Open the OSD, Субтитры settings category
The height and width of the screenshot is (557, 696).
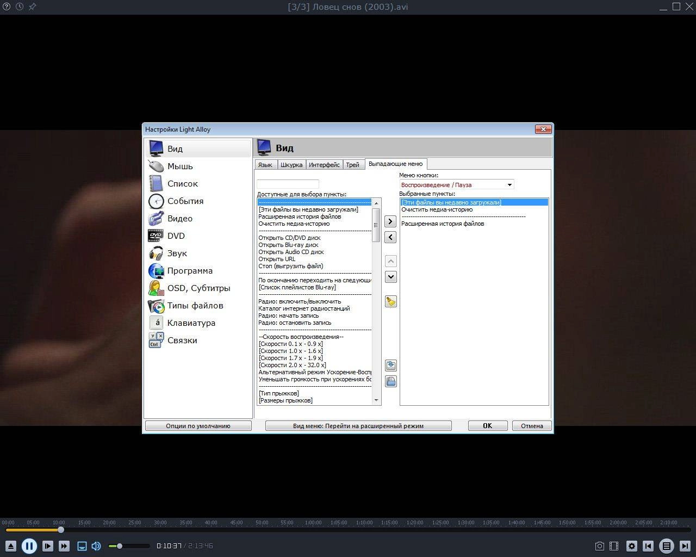[x=198, y=288]
